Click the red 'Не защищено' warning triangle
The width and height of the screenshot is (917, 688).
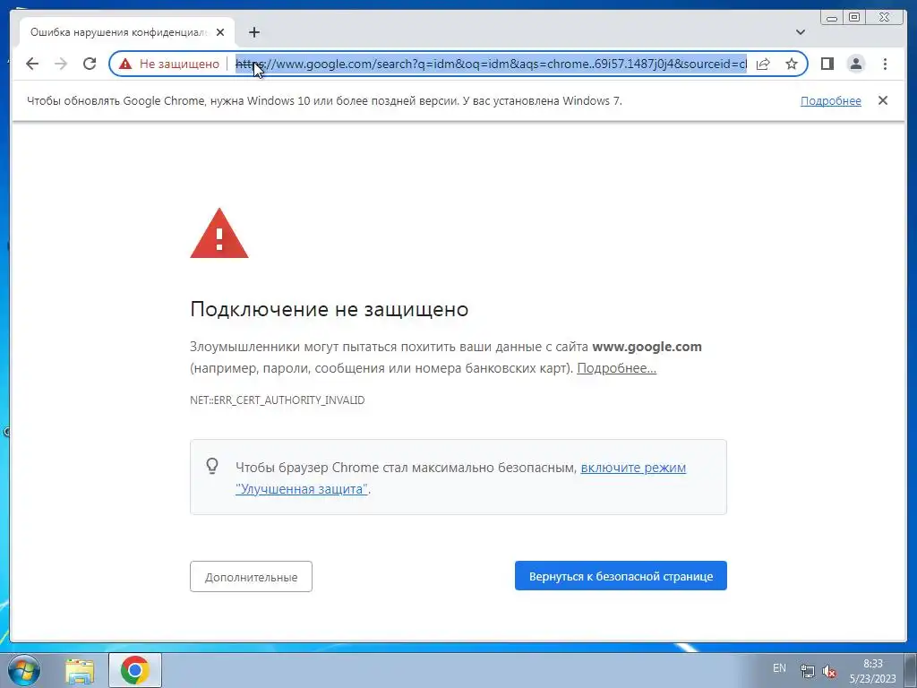[125, 64]
